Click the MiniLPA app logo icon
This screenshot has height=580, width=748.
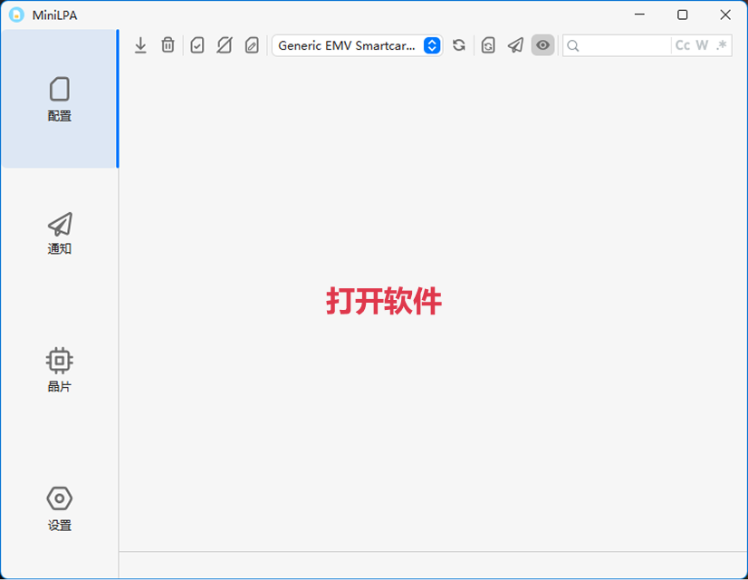(16, 14)
